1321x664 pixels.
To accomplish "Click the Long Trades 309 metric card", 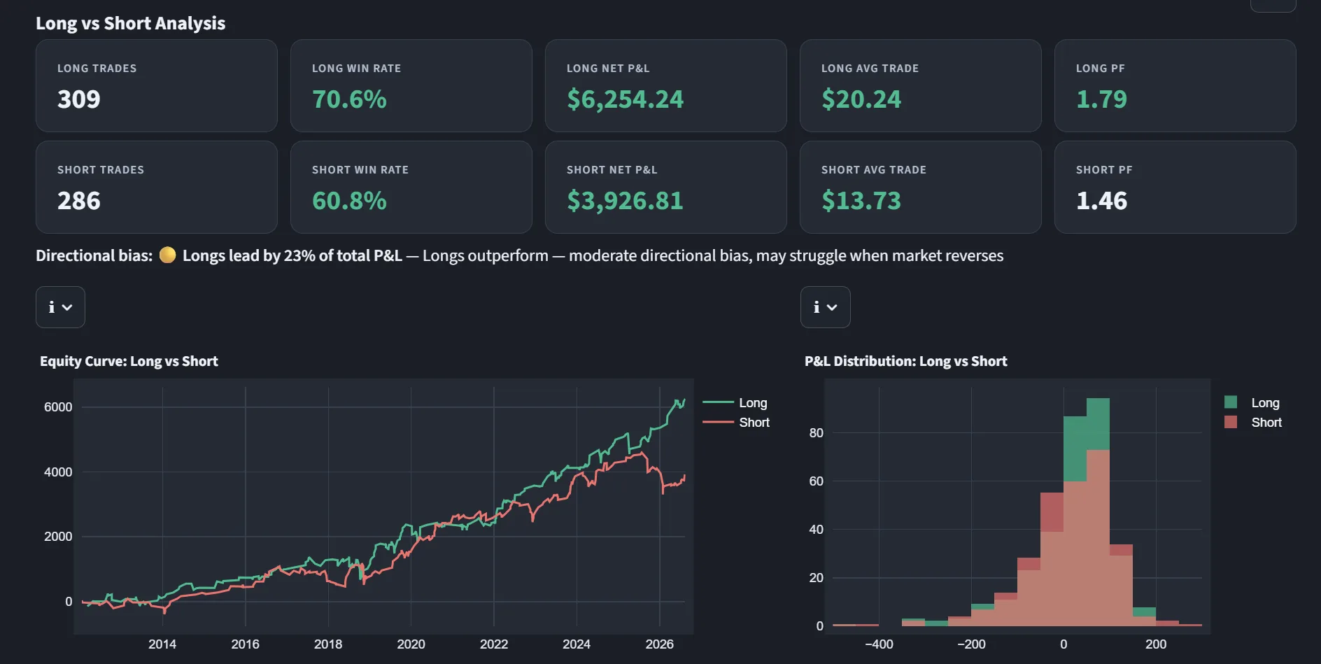I will point(157,86).
